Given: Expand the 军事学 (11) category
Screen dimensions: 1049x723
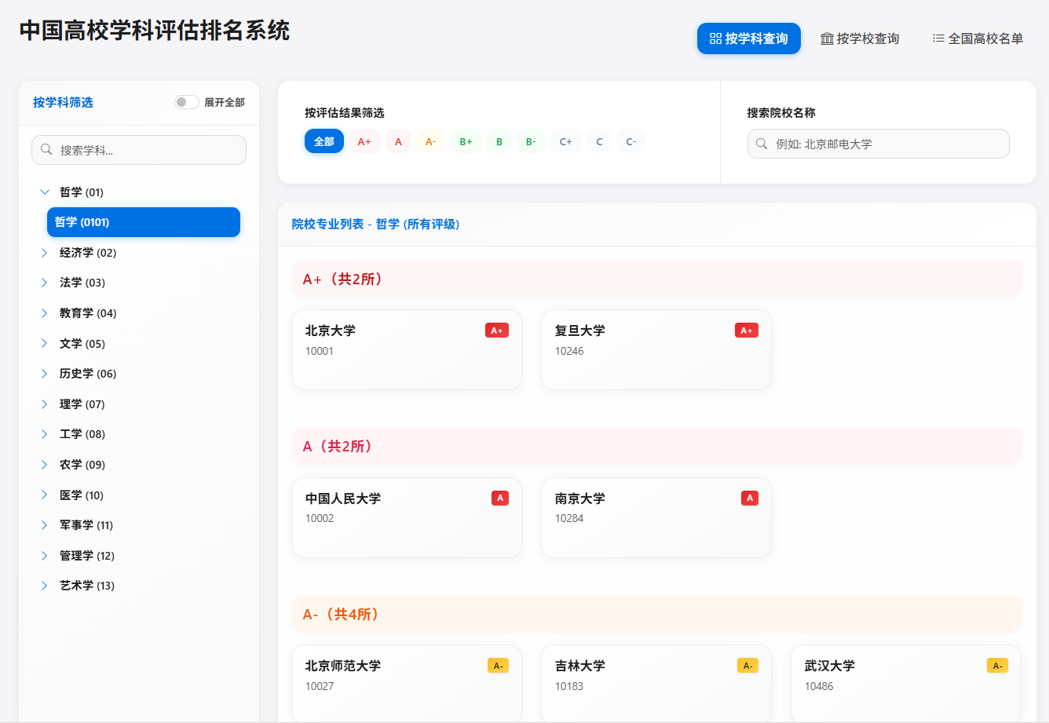Looking at the screenshot, I should [x=45, y=525].
